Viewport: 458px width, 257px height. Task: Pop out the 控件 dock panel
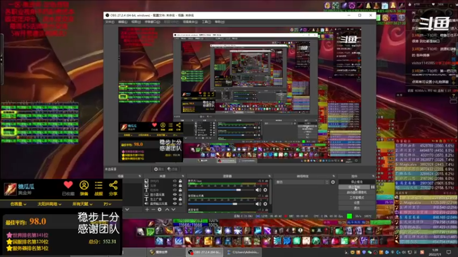click(x=373, y=176)
